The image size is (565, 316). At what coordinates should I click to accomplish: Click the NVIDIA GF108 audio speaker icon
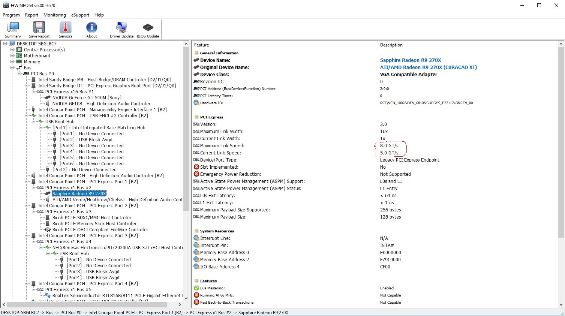48,103
